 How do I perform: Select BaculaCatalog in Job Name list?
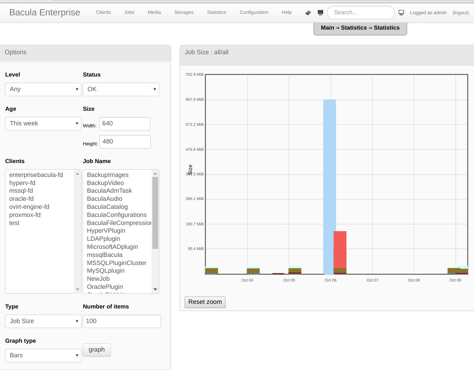coord(117,207)
